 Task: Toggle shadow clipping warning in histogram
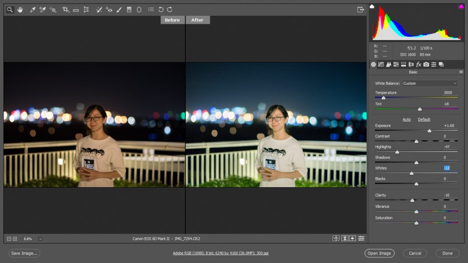(x=372, y=6)
